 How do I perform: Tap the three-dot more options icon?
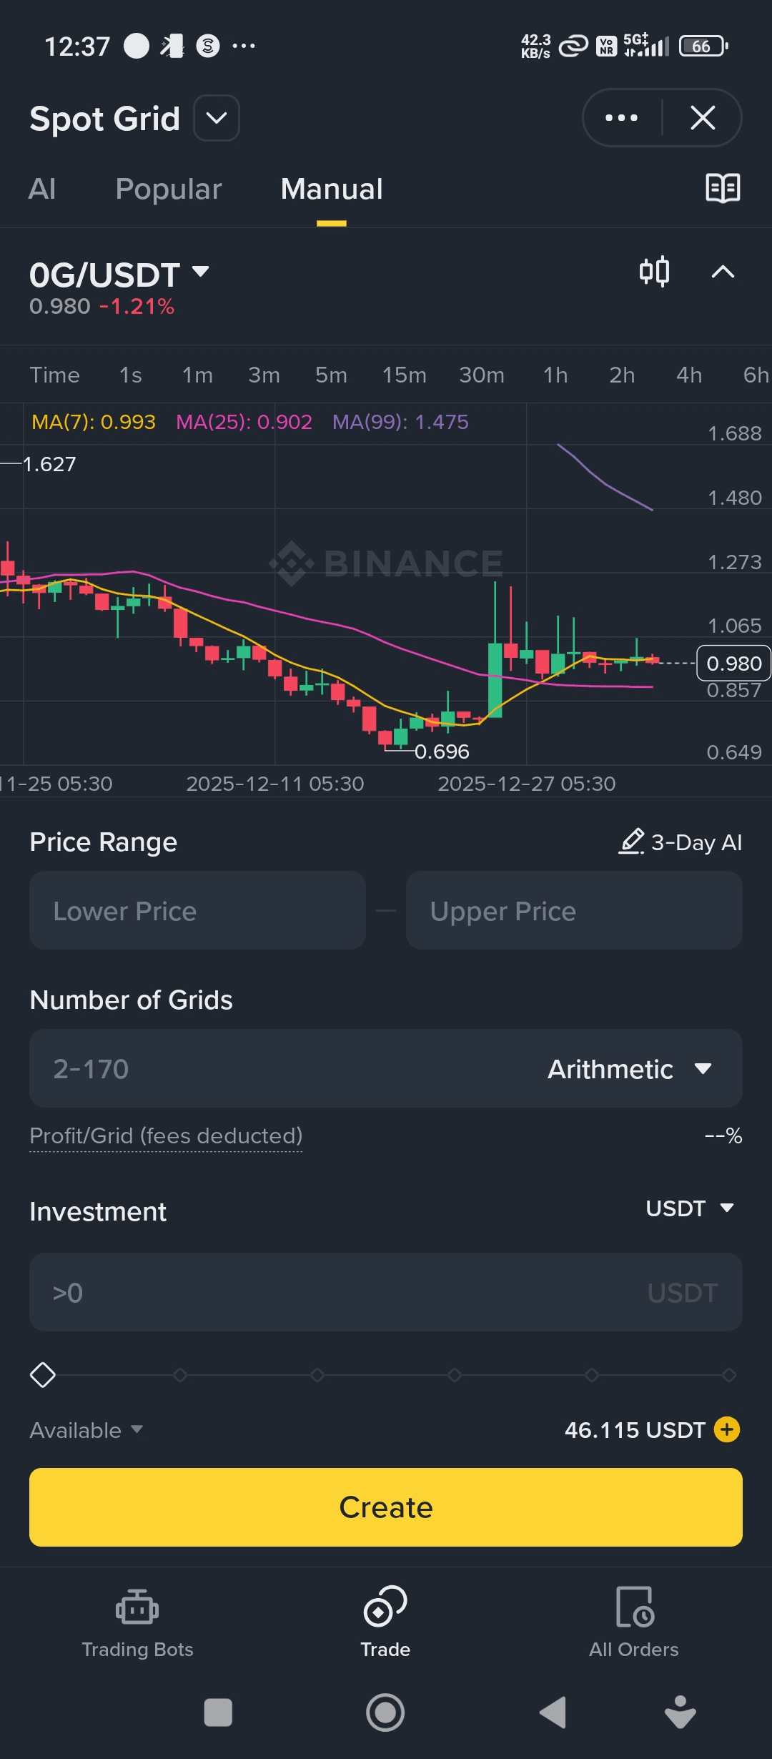pyautogui.click(x=621, y=118)
